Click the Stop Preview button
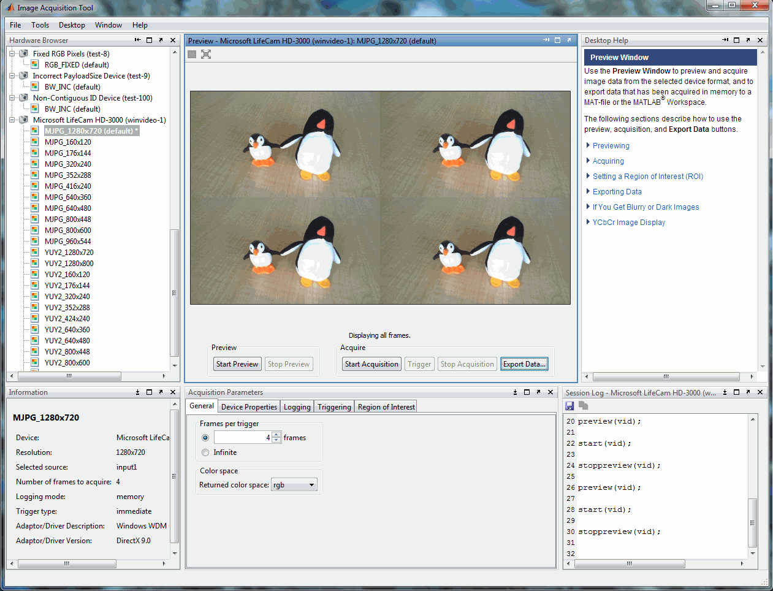This screenshot has height=591, width=773. 289,364
